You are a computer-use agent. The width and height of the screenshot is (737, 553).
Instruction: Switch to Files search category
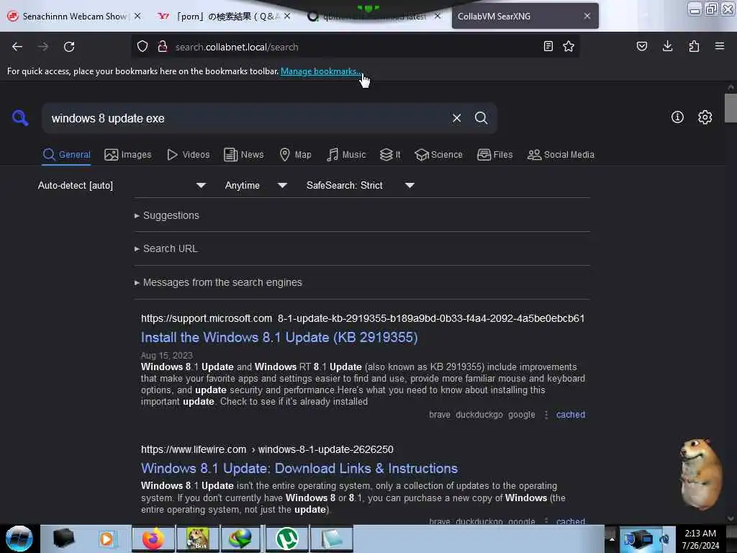click(x=494, y=155)
